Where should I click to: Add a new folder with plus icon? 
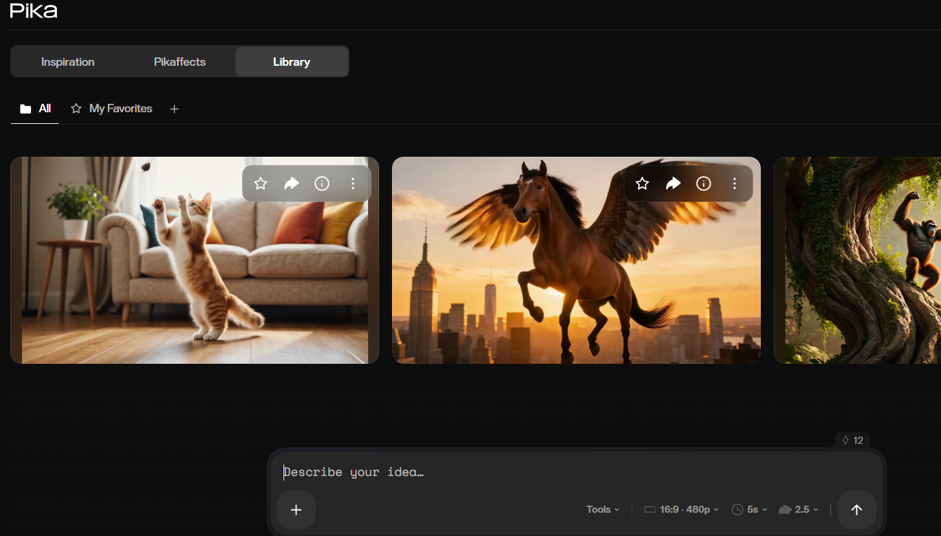coord(174,109)
